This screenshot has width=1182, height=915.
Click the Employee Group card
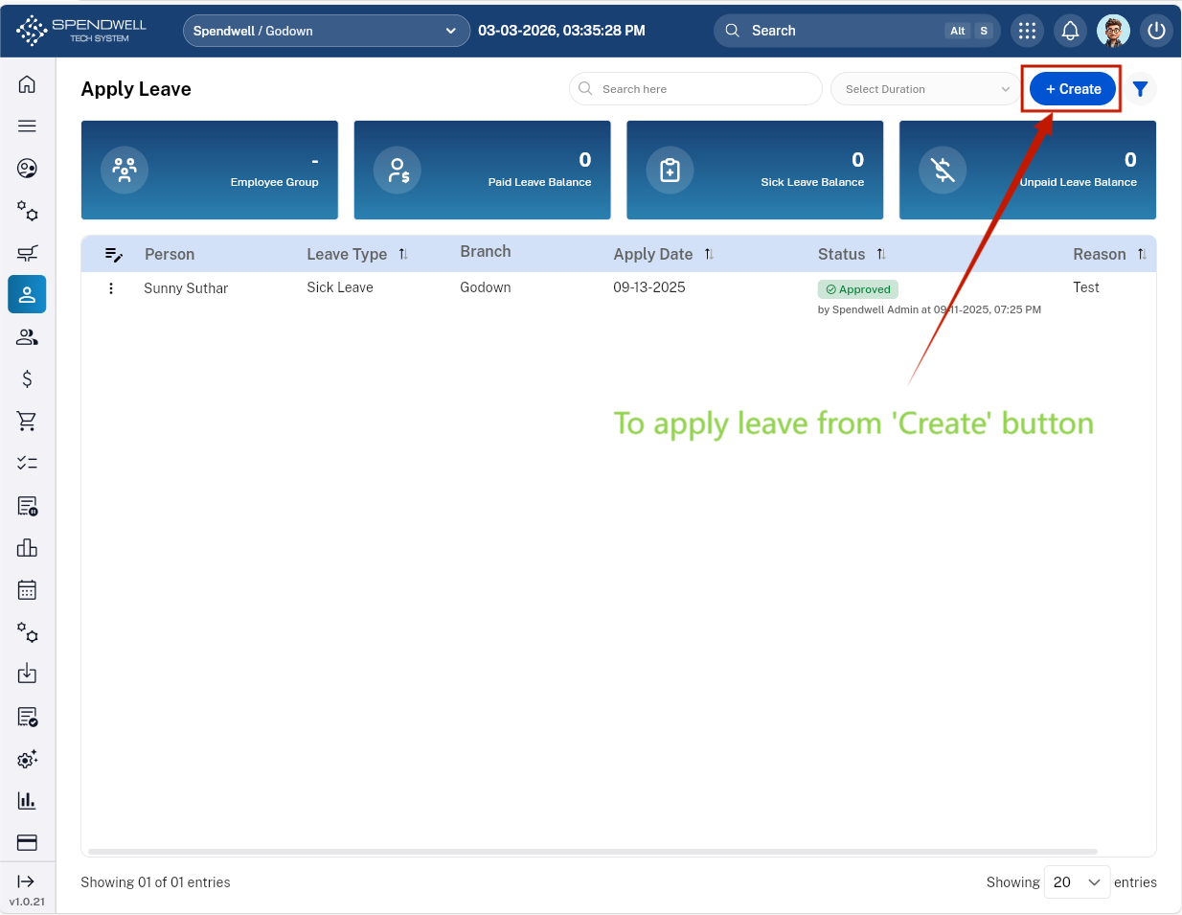point(210,171)
